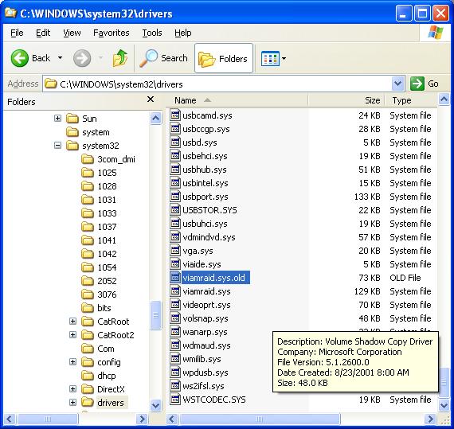Expand the Sun folder node

pos(57,119)
